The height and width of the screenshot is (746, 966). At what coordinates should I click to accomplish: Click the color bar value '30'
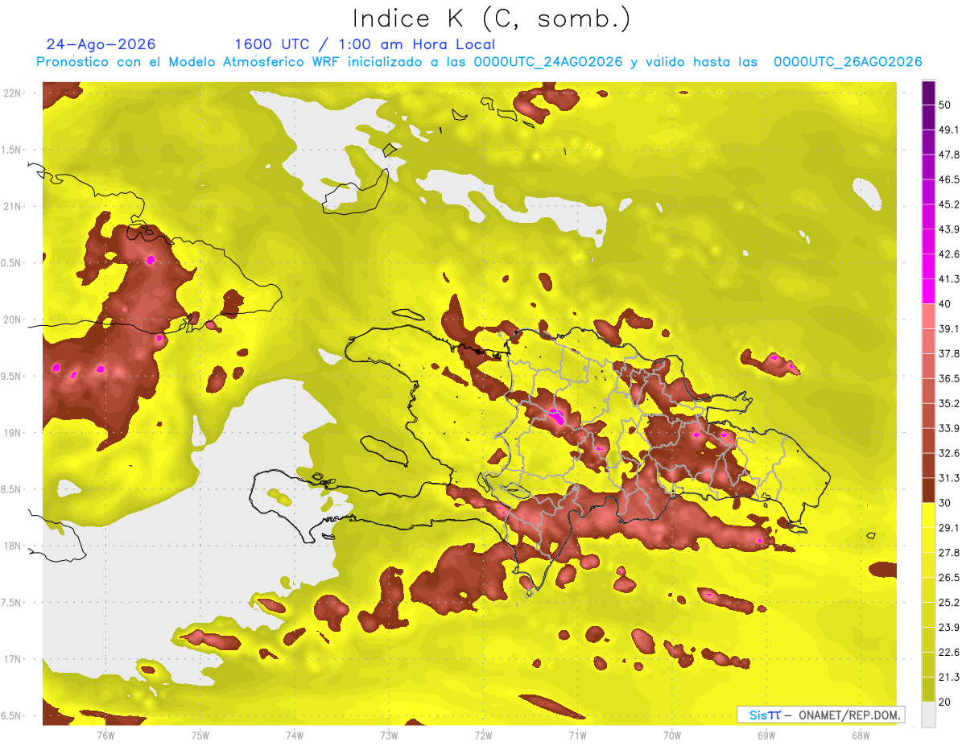point(947,503)
